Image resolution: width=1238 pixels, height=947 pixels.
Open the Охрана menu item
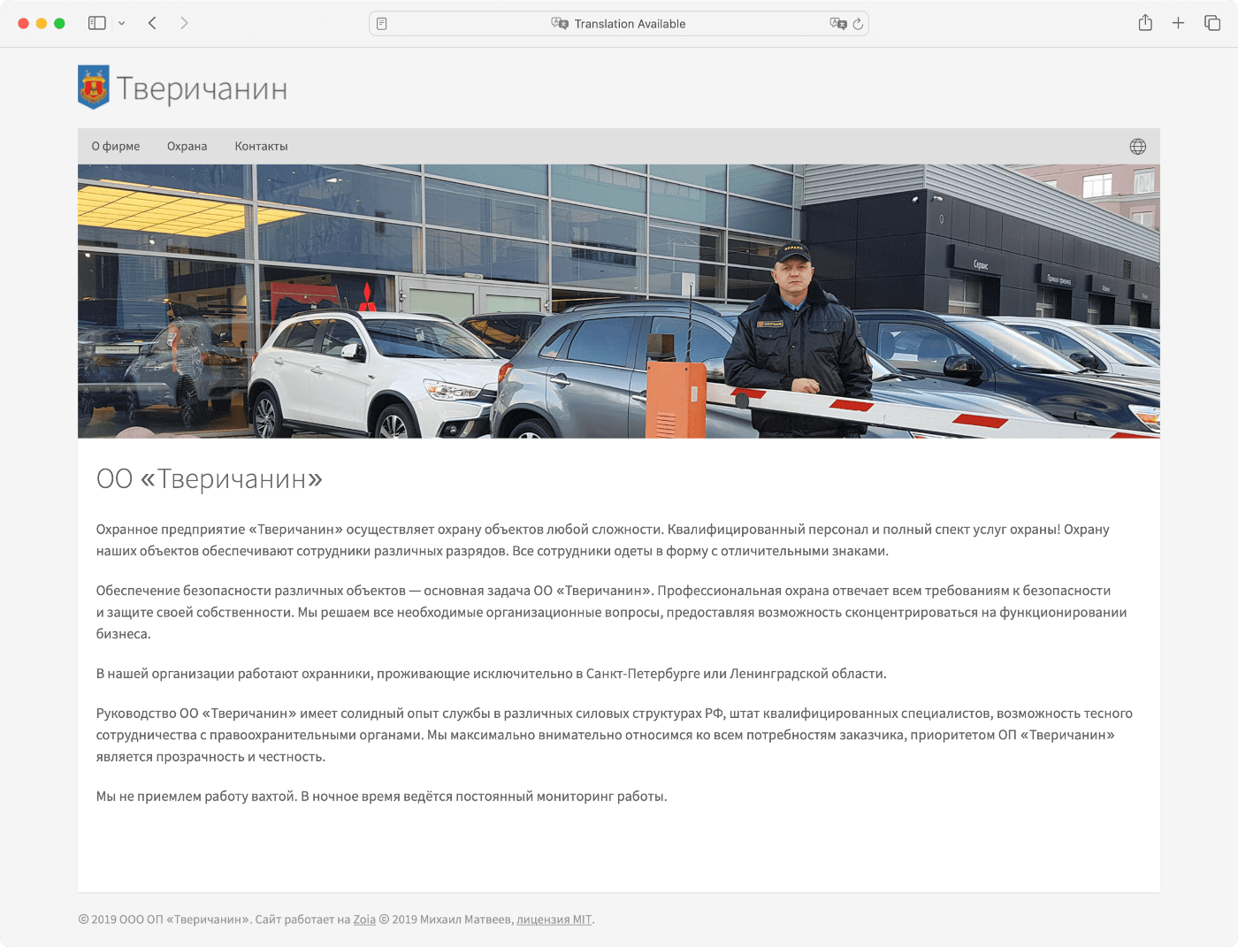click(187, 147)
